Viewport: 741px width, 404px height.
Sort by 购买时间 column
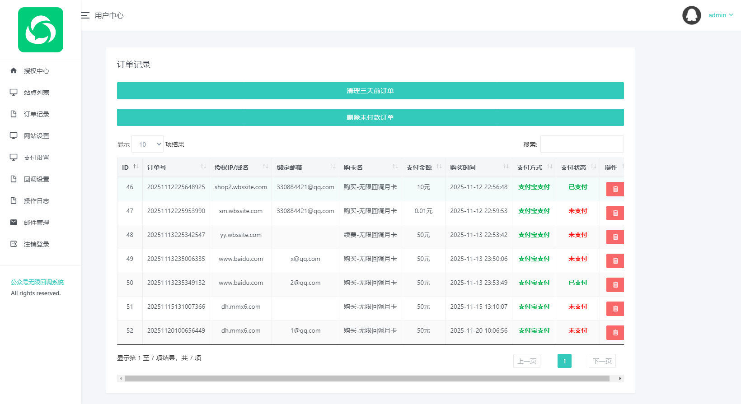(479, 167)
